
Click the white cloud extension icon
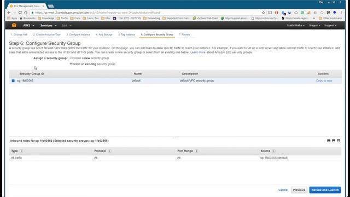(x=296, y=13)
